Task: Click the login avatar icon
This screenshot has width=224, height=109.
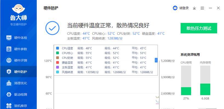Action: click(x=175, y=8)
